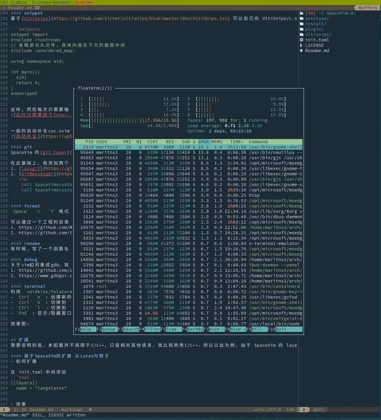Select the Xorg process row PID 1523
This screenshot has height=420, width=381.
tap(189, 211)
